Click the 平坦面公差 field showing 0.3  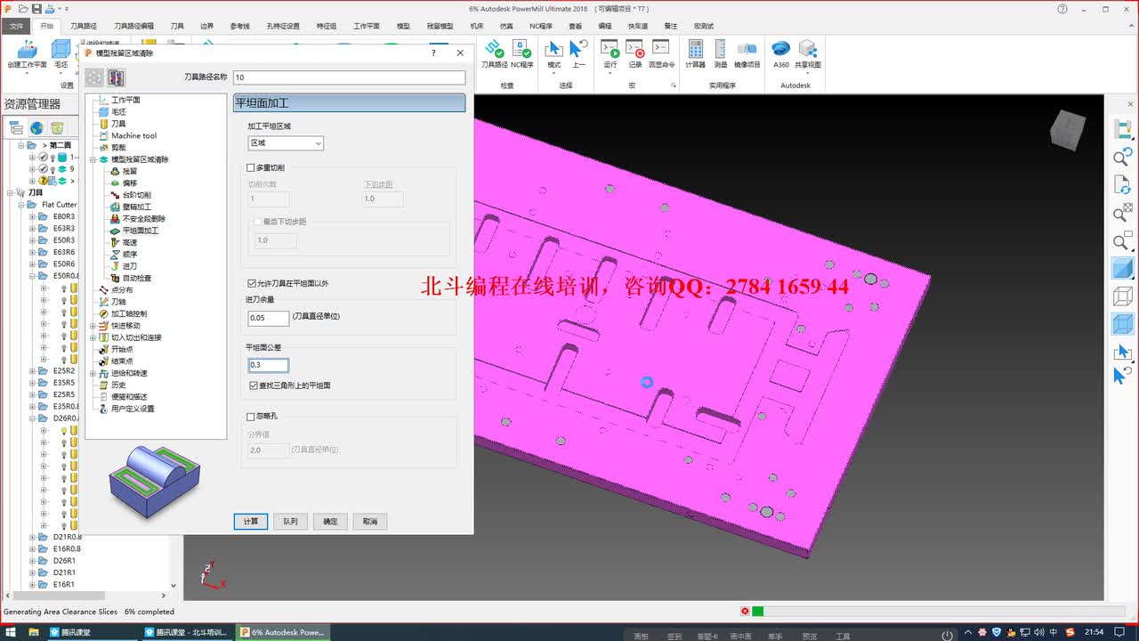[269, 365]
